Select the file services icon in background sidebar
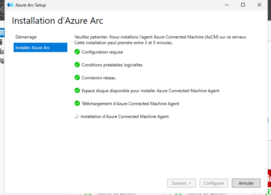The width and height of the screenshot is (271, 195). tap(2, 60)
